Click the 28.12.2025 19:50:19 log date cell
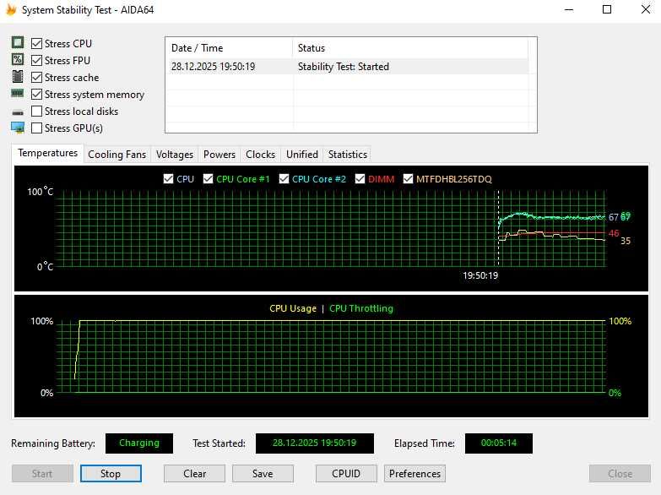Image resolution: width=661 pixels, height=495 pixels. click(x=213, y=67)
